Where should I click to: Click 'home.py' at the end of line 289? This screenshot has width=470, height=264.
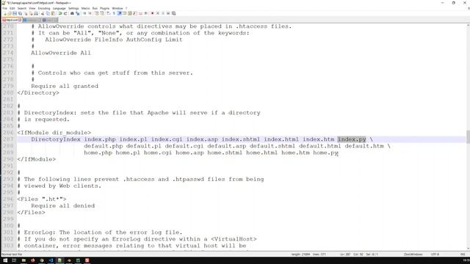click(325, 153)
